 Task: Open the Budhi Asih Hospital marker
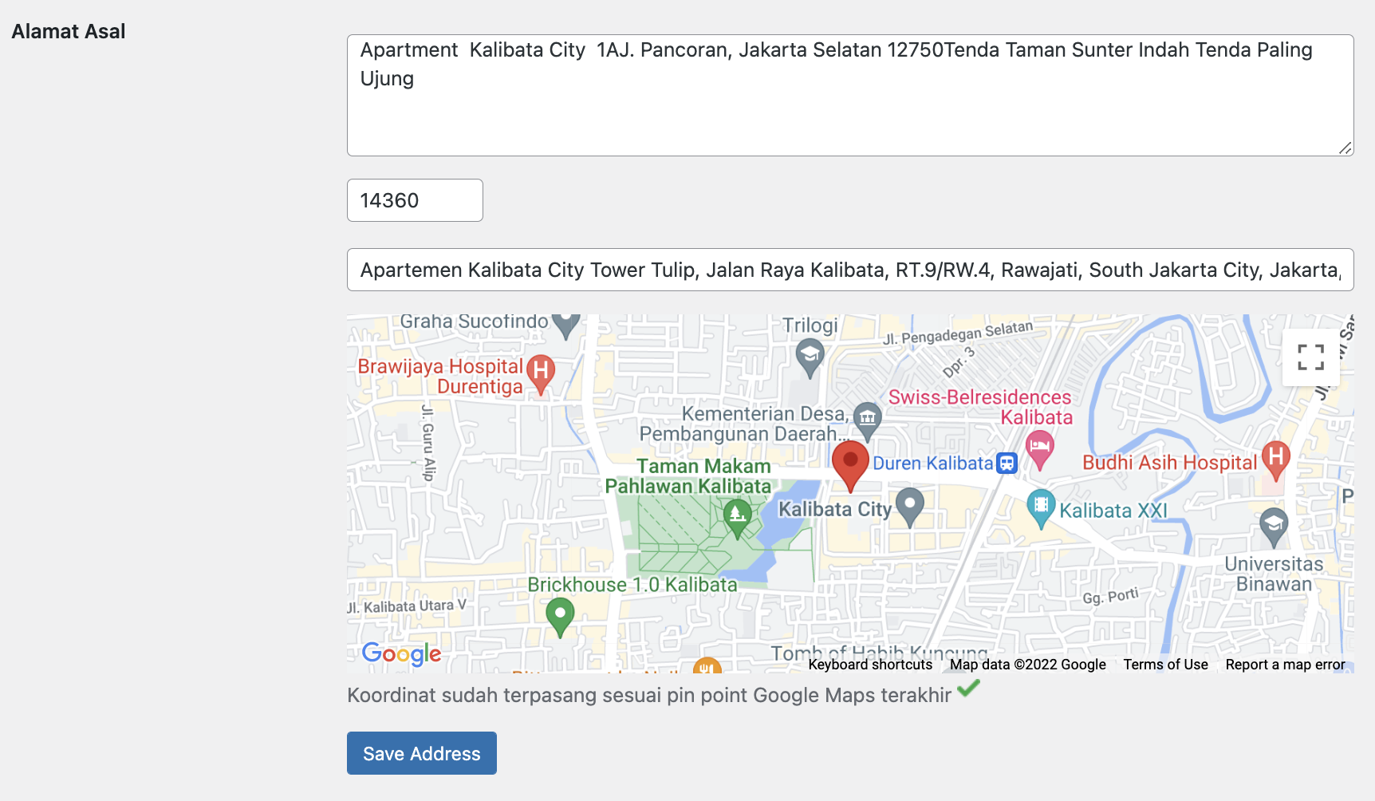click(x=1276, y=460)
